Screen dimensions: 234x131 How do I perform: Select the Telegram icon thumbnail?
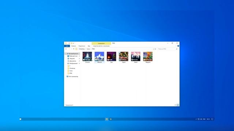[x=148, y=56]
